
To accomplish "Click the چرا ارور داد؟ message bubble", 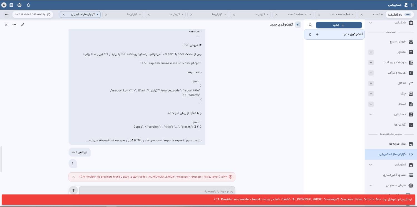I will pos(80,152).
